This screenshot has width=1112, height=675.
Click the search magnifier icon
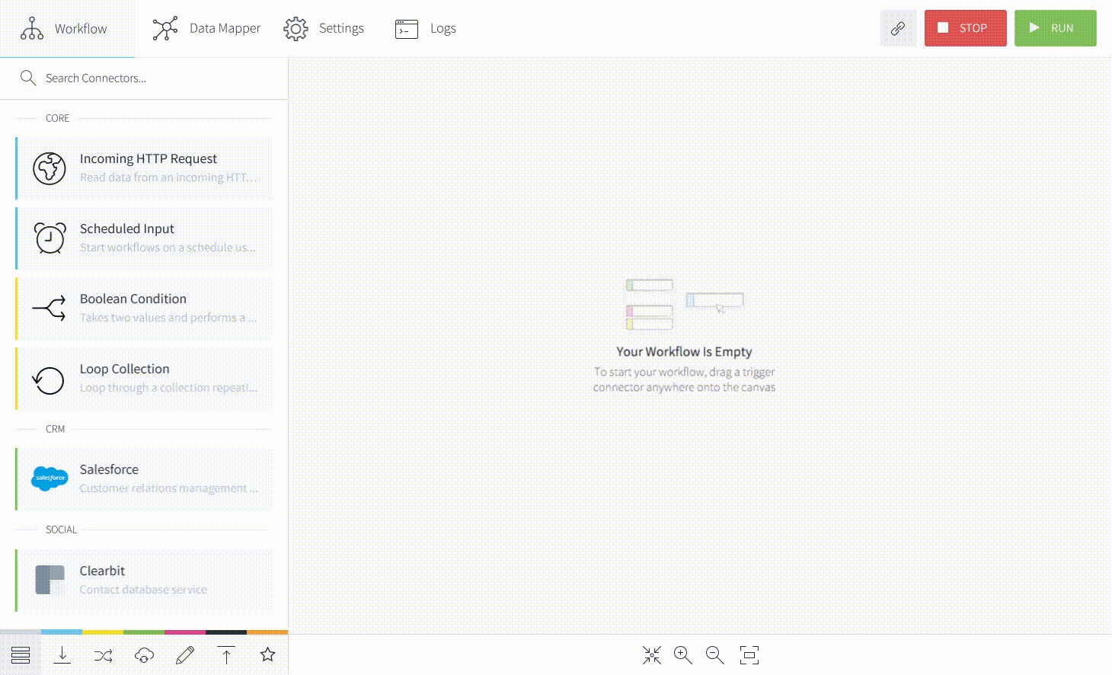28,78
